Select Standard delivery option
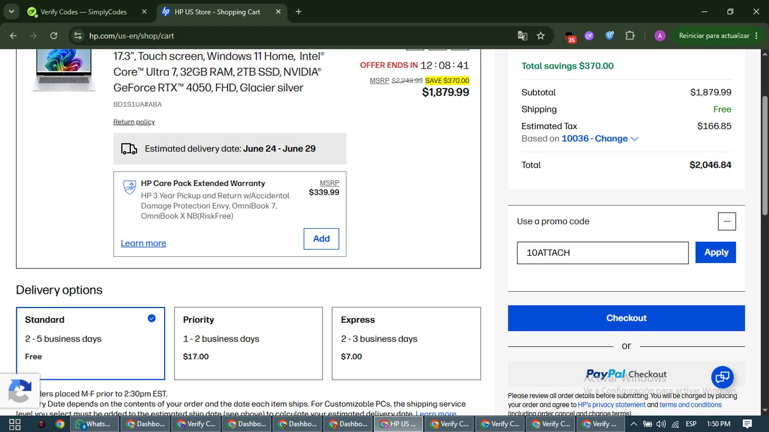 90,343
